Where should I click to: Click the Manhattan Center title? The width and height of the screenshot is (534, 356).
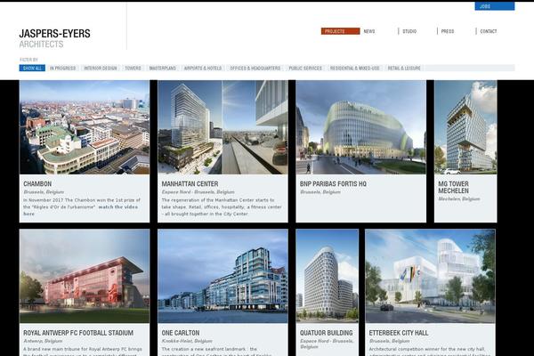(x=190, y=184)
